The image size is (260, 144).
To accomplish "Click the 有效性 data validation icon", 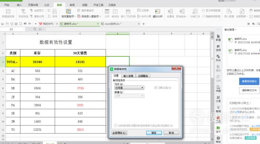I will (115, 12).
